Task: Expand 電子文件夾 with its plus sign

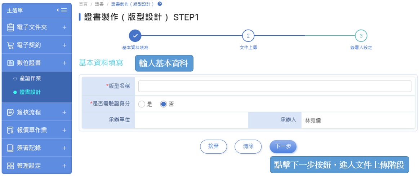Action: tap(64, 27)
